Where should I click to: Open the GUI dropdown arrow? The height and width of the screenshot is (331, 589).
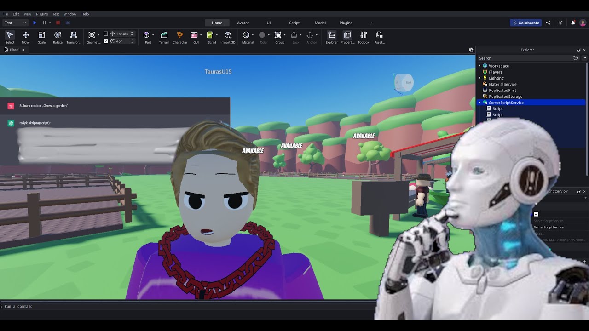pos(201,35)
